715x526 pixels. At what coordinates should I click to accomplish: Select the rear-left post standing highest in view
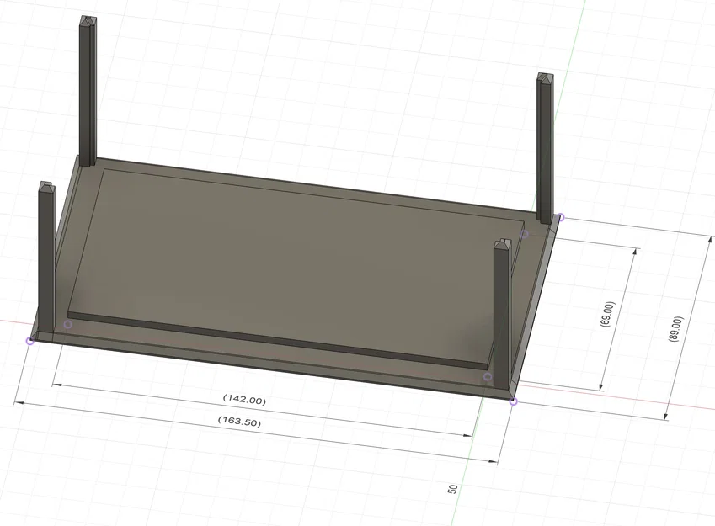pyautogui.click(x=88, y=91)
